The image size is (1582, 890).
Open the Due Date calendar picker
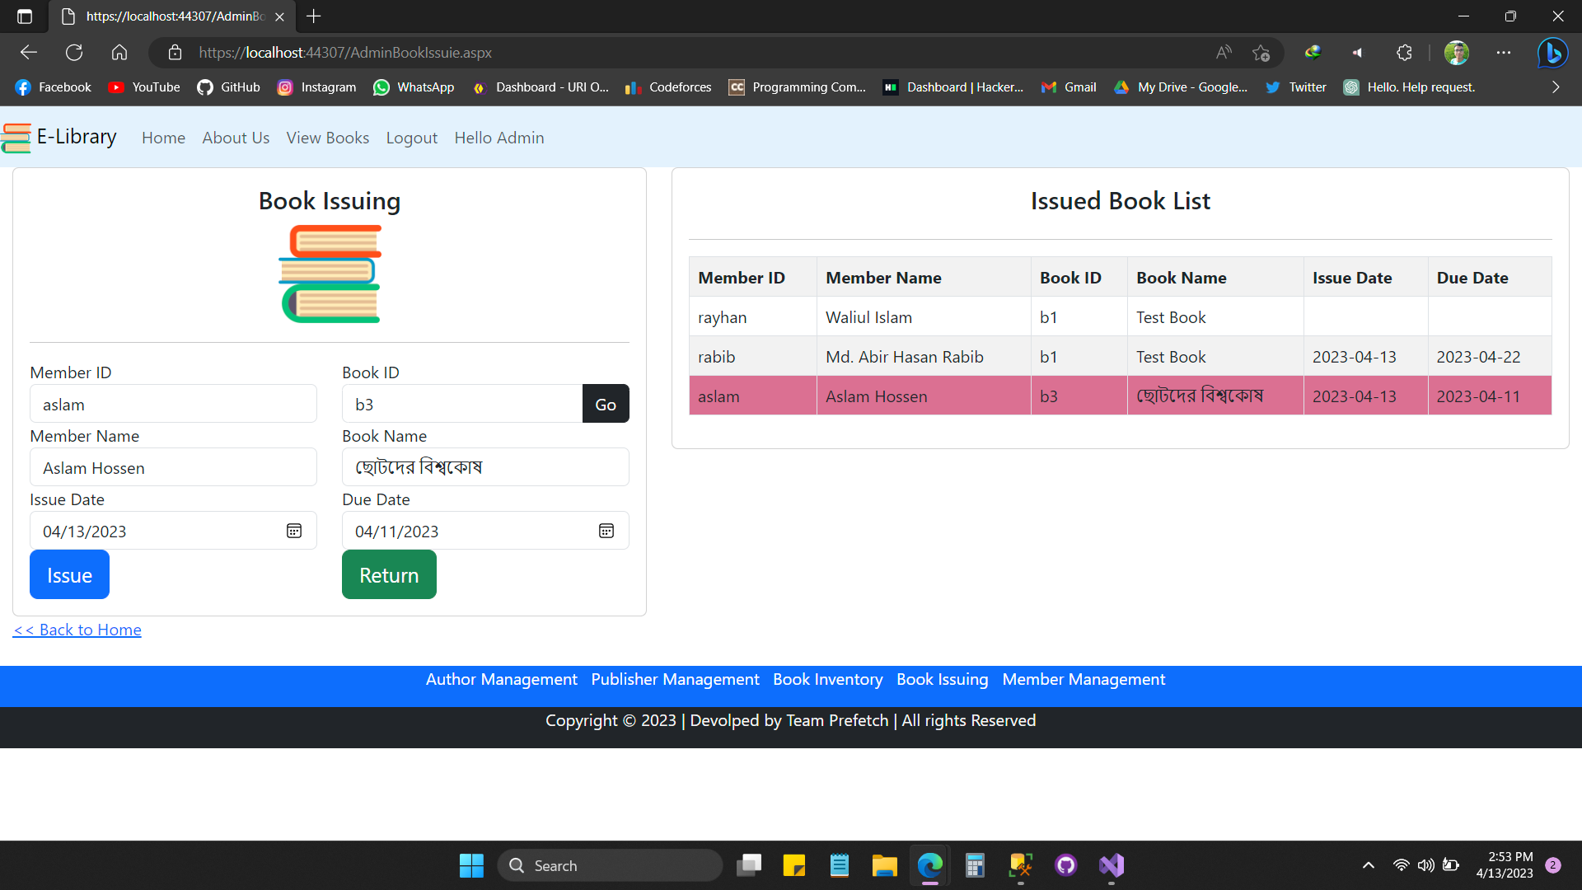[606, 531]
